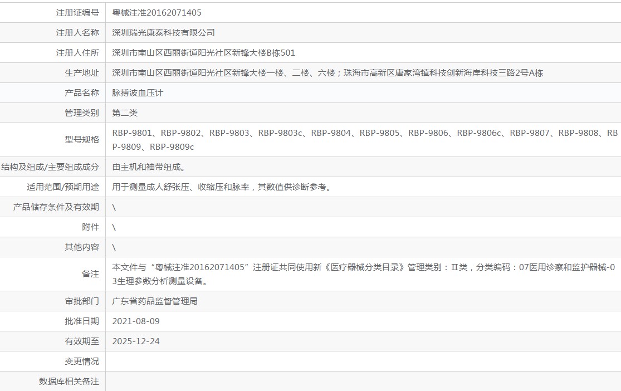Click the 注册证编号 label cell
The width and height of the screenshot is (621, 391).
tap(77, 13)
